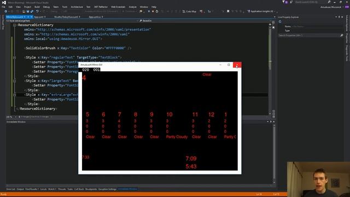This screenshot has width=350, height=197.
Task: Switch to the App.xaml.cs tab
Action: point(96,17)
